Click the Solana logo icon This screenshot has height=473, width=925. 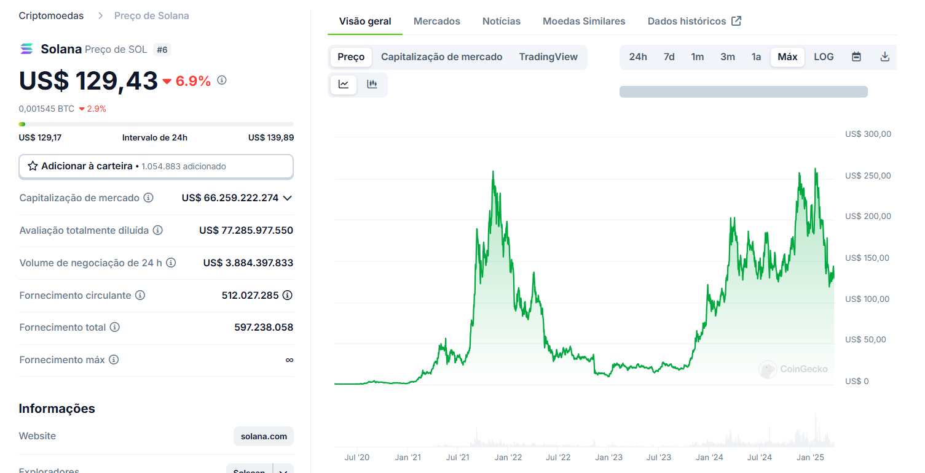click(x=26, y=49)
